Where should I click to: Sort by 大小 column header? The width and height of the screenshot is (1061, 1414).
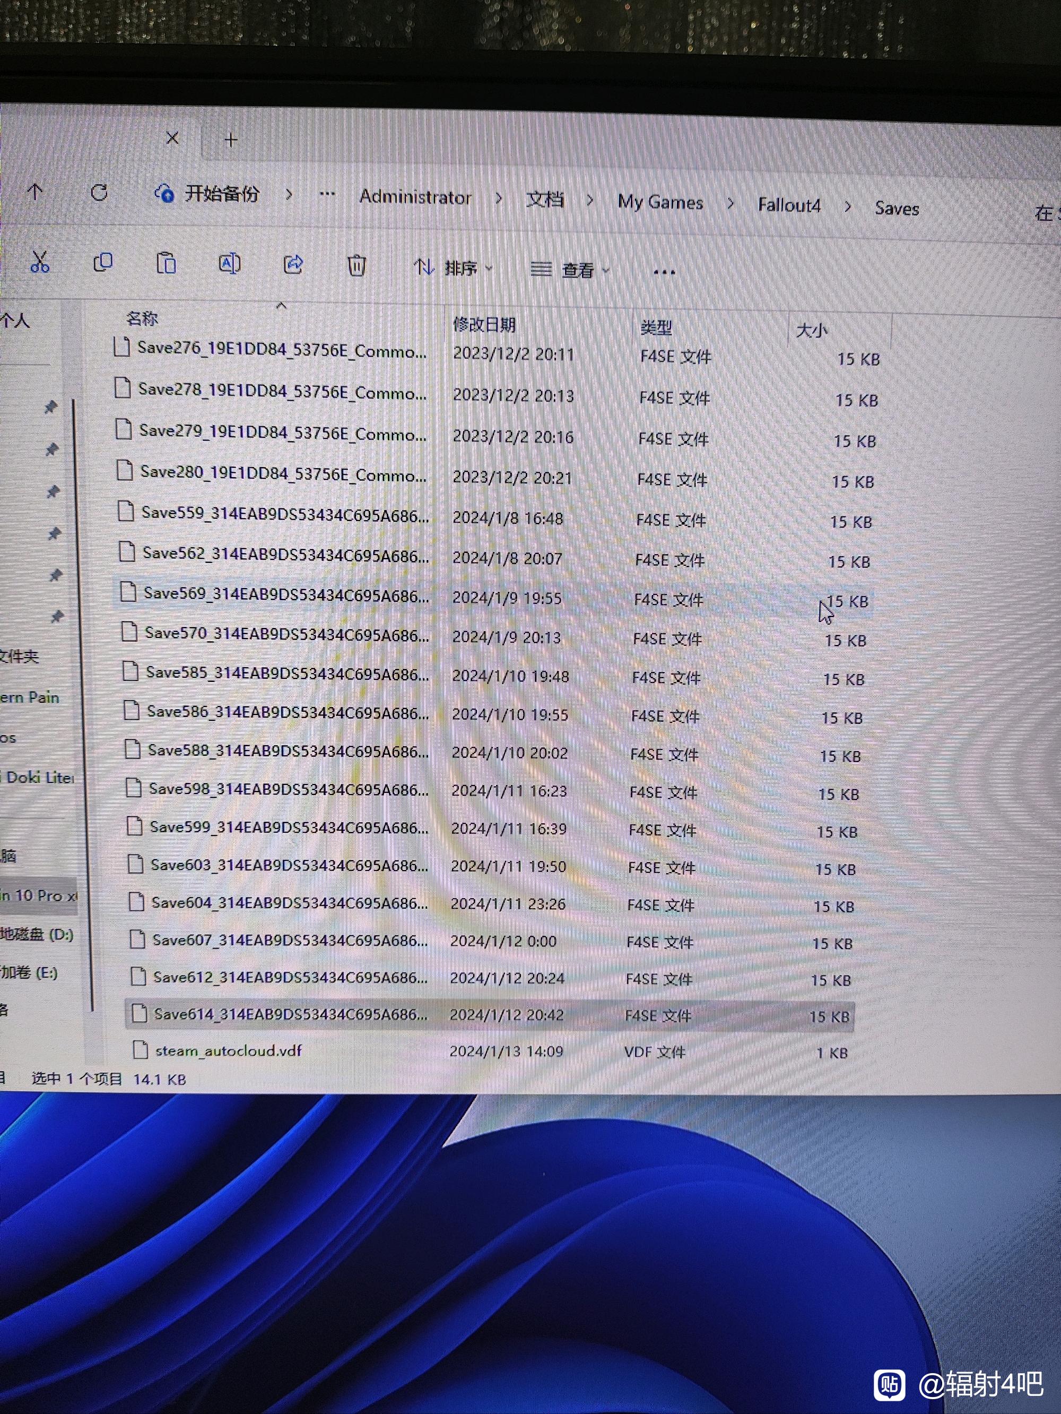click(x=811, y=331)
